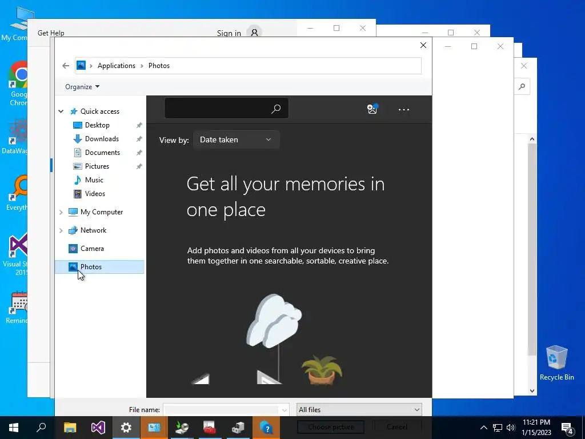This screenshot has width=585, height=439.
Task: Click the magnifier icon in Photos search
Action: pyautogui.click(x=276, y=109)
